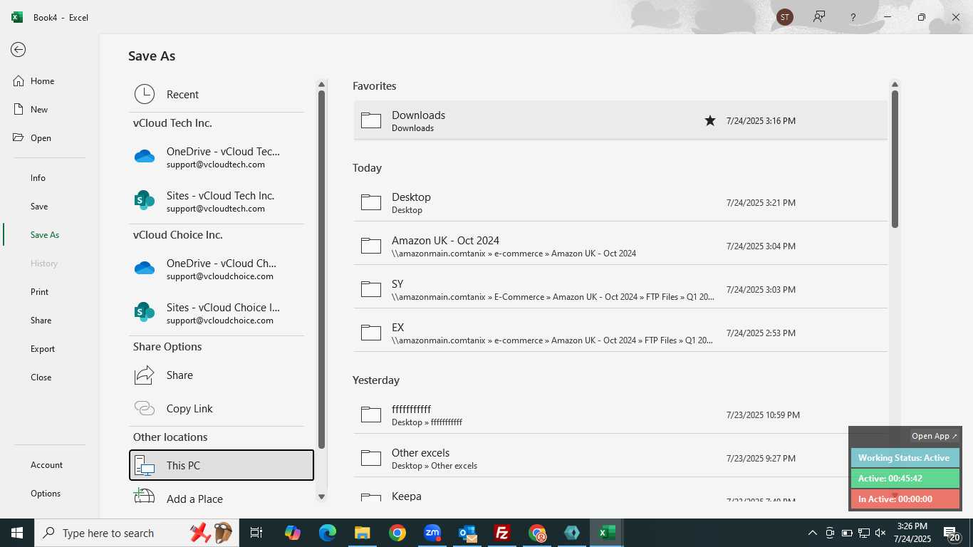Open the feedback icon in title bar

(x=819, y=17)
